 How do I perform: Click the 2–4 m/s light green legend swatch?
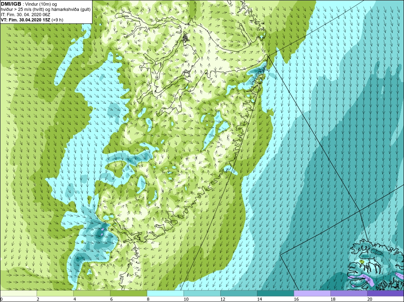click(x=55, y=293)
